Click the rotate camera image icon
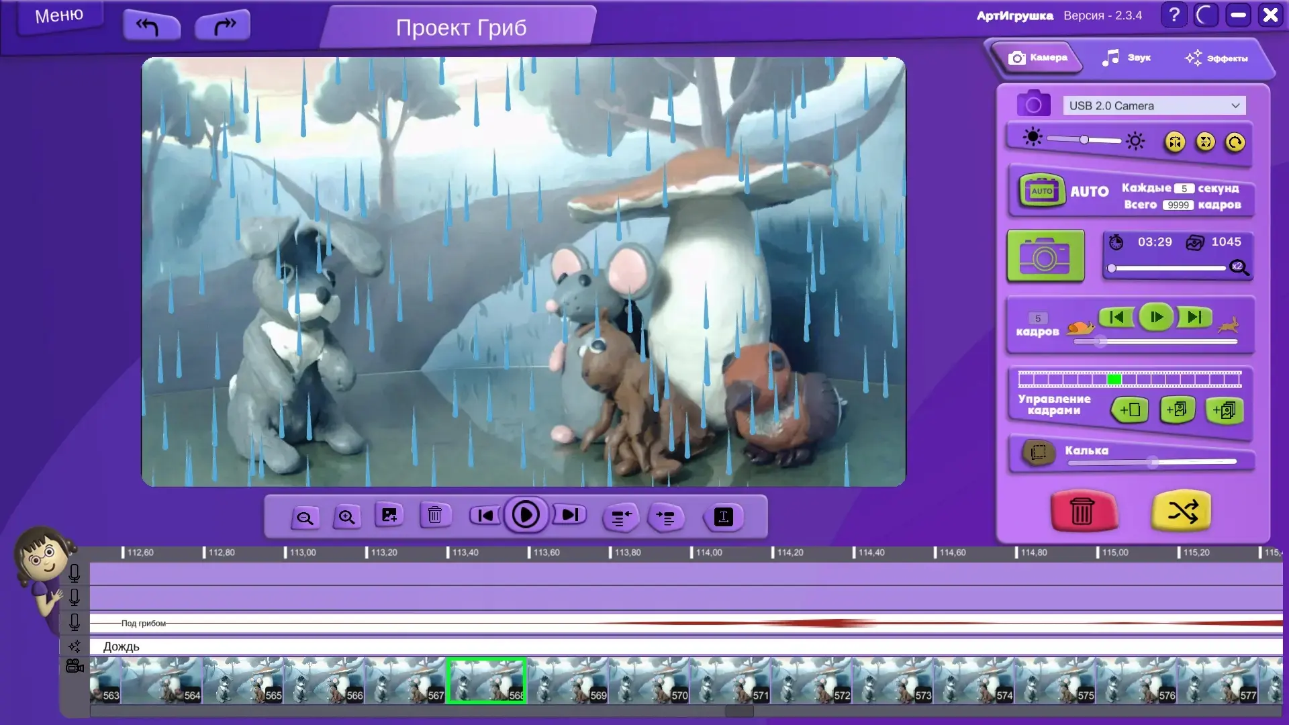1289x725 pixels. 1235,142
